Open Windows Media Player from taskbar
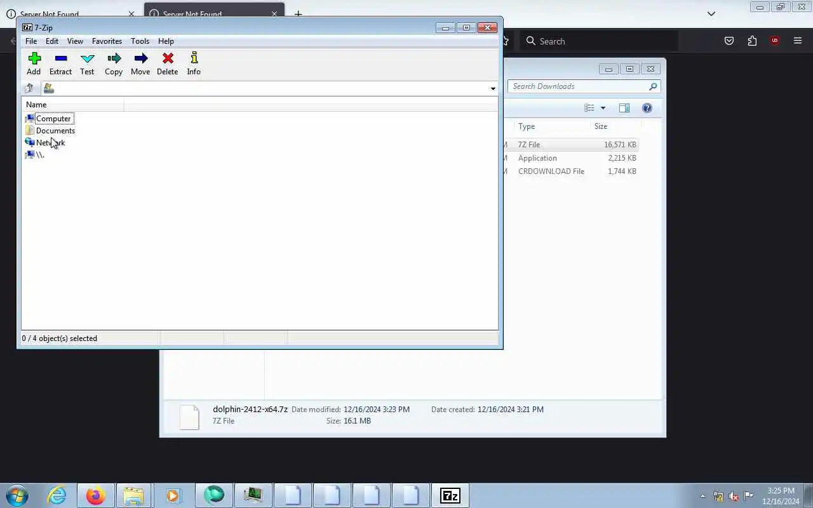The height and width of the screenshot is (508, 813). [x=173, y=495]
